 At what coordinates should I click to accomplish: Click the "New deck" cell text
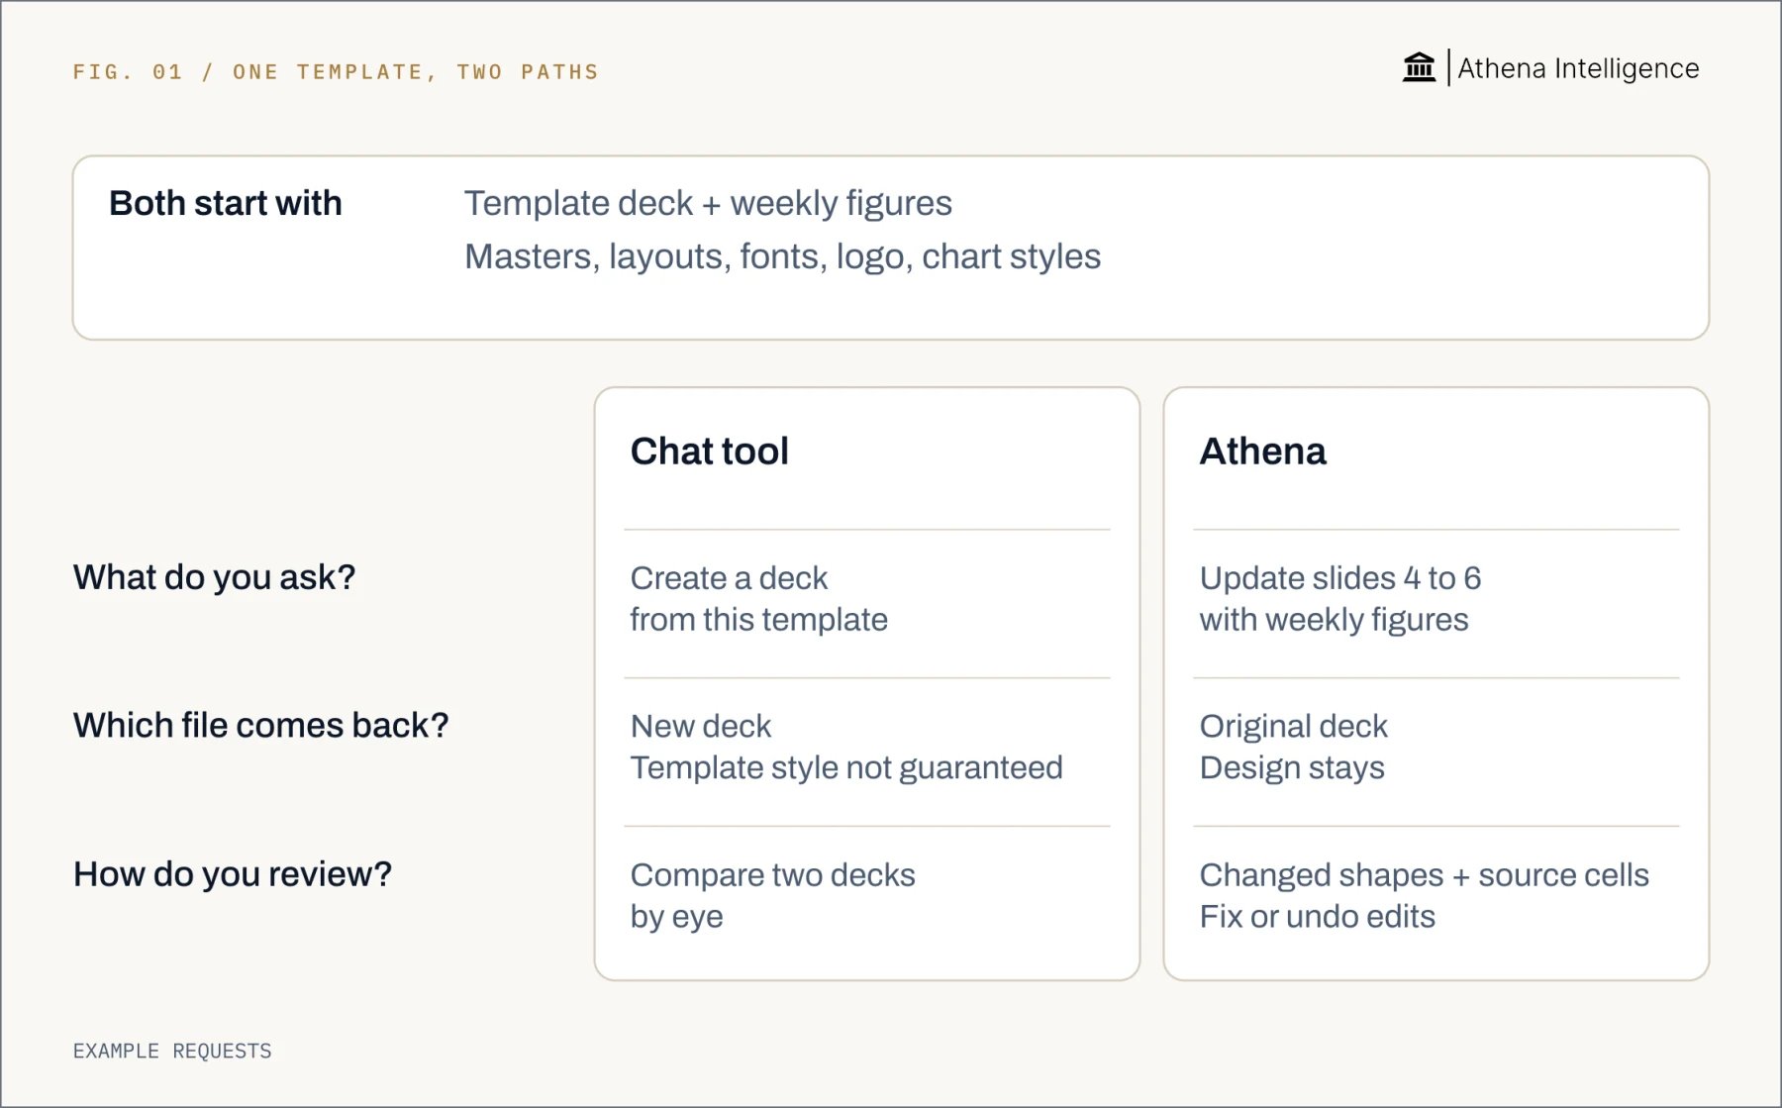click(x=701, y=727)
